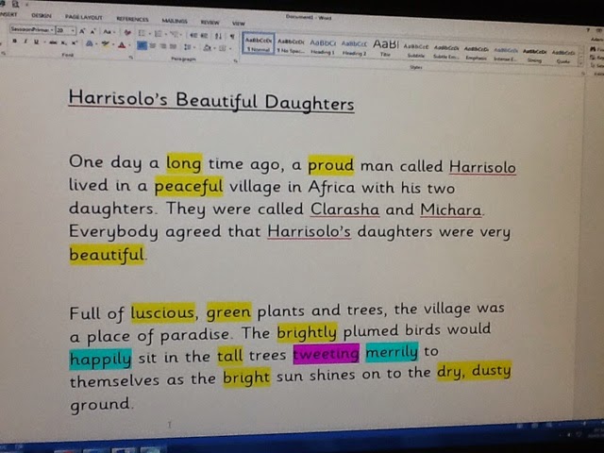Apply the Heading 2 style
The width and height of the screenshot is (604, 453).
pos(354,48)
